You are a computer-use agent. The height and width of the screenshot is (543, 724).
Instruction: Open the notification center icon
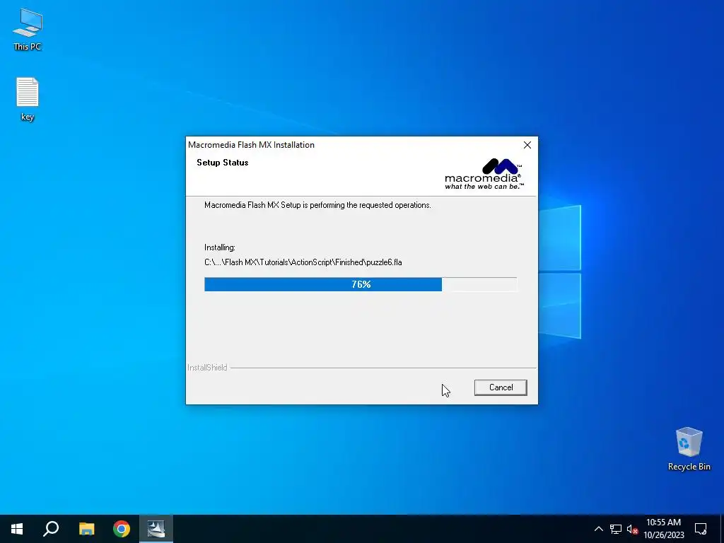[x=701, y=529]
